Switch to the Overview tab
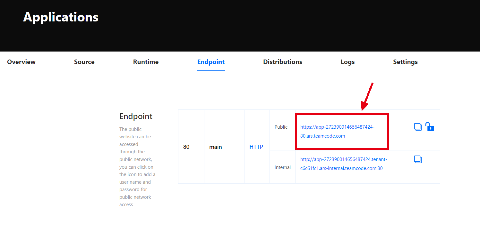The image size is (480, 225). pyautogui.click(x=21, y=62)
